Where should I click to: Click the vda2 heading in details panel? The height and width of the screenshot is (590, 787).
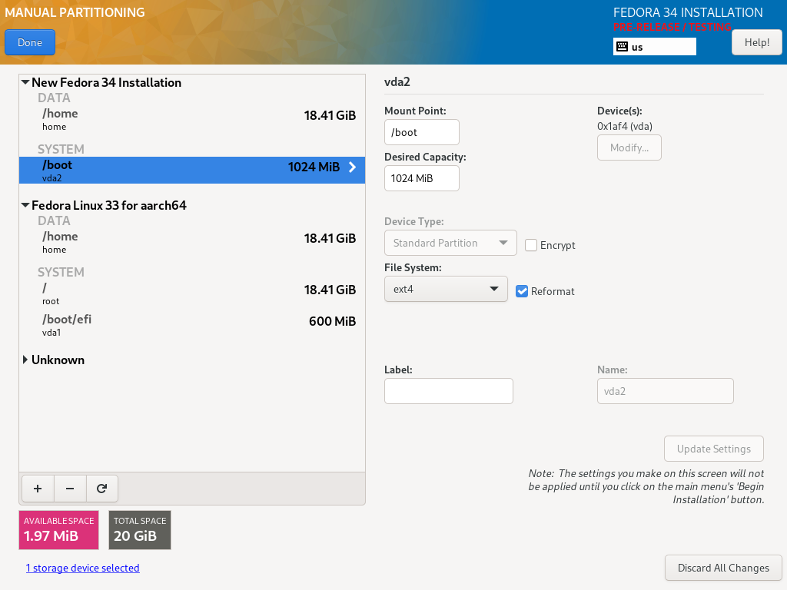tap(397, 81)
